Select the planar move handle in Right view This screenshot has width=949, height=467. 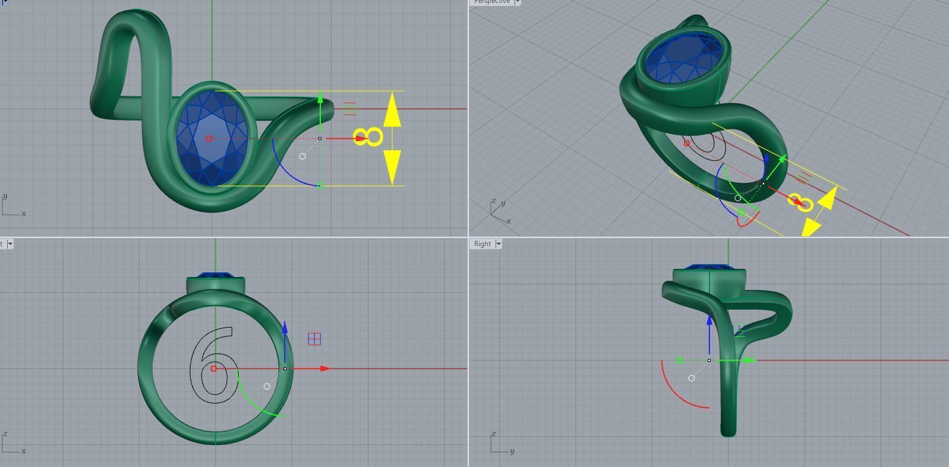[x=739, y=331]
